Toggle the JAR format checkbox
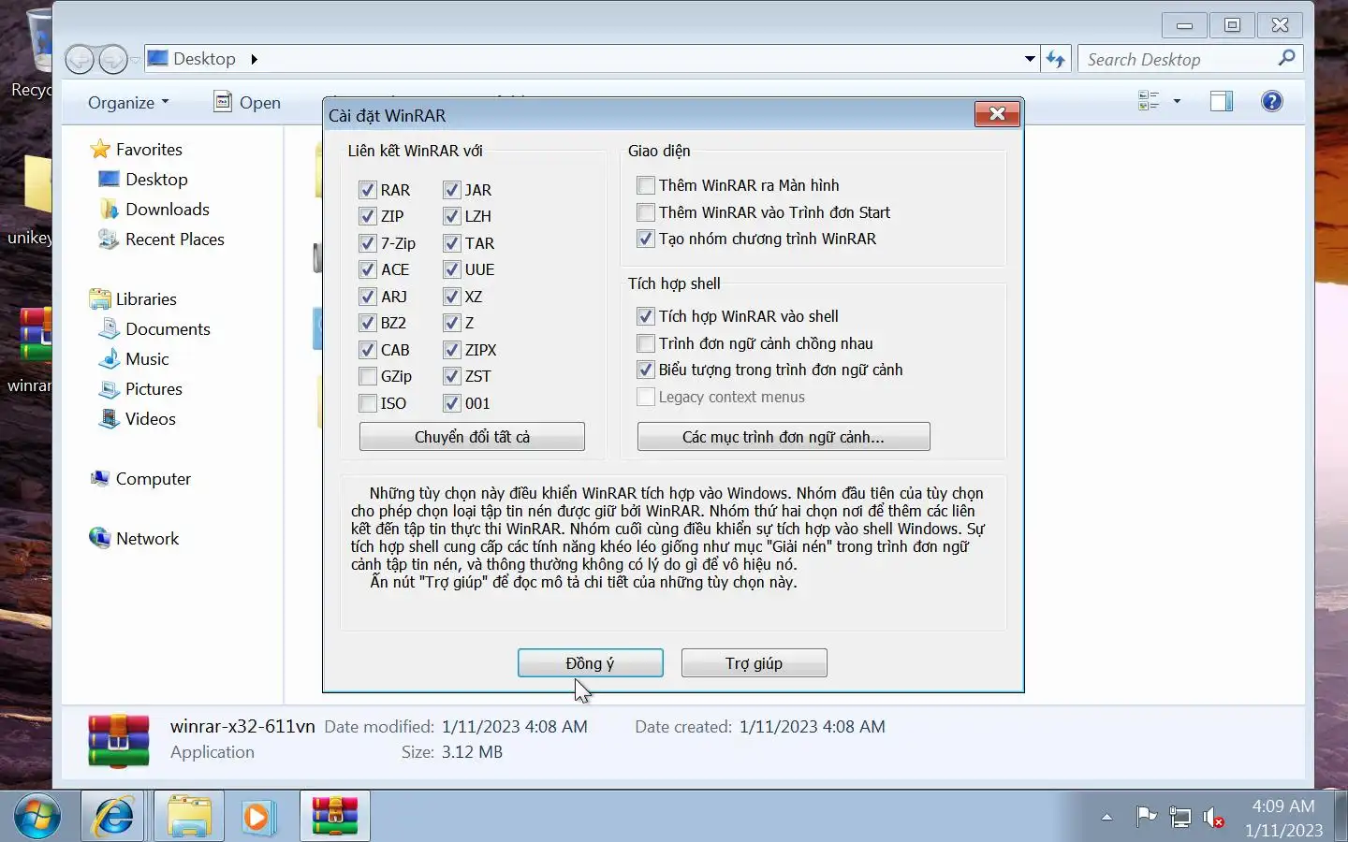Image resolution: width=1348 pixels, height=842 pixels. tap(452, 190)
